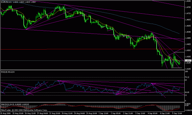
Task: Click the RSI scale label 21
Action: (186, 95)
